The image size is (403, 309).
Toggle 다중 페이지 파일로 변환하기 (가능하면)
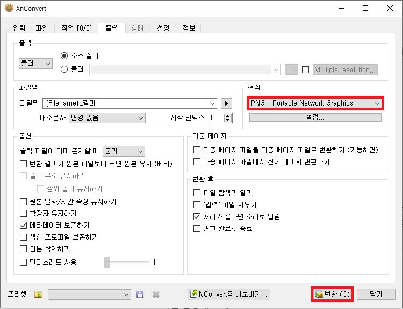tap(197, 150)
